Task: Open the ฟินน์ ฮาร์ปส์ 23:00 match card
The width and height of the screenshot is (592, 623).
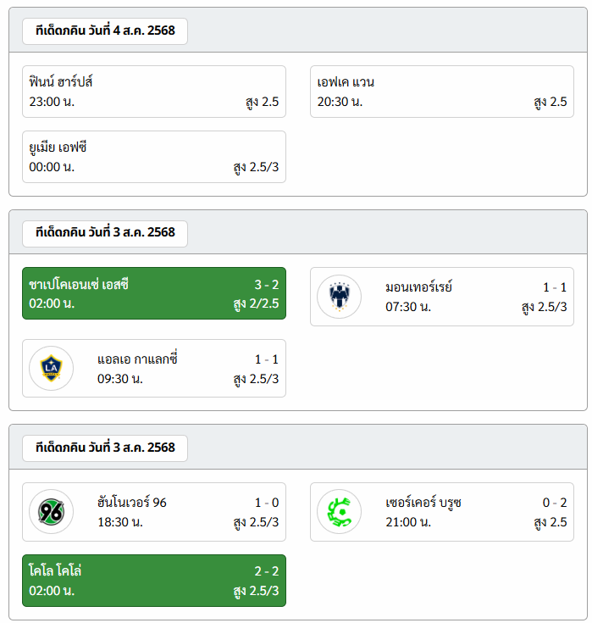Action: 154,92
